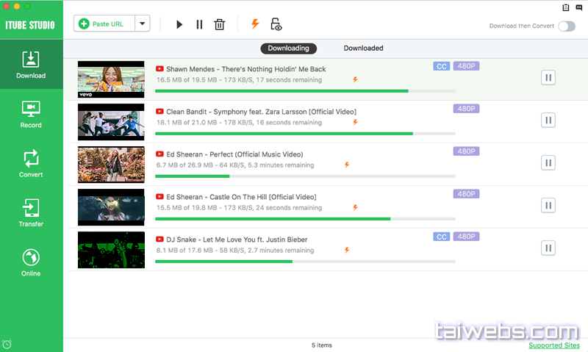This screenshot has height=352, width=588.
Task: Click the private mode lock icon
Action: [276, 24]
